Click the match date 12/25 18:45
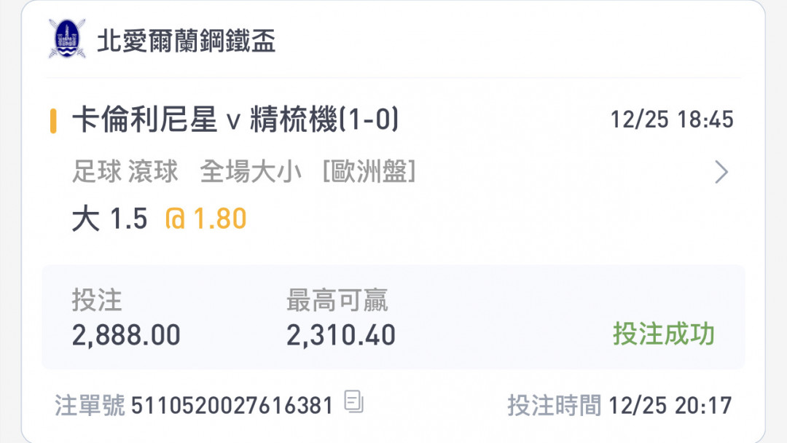The image size is (787, 443). pyautogui.click(x=672, y=120)
